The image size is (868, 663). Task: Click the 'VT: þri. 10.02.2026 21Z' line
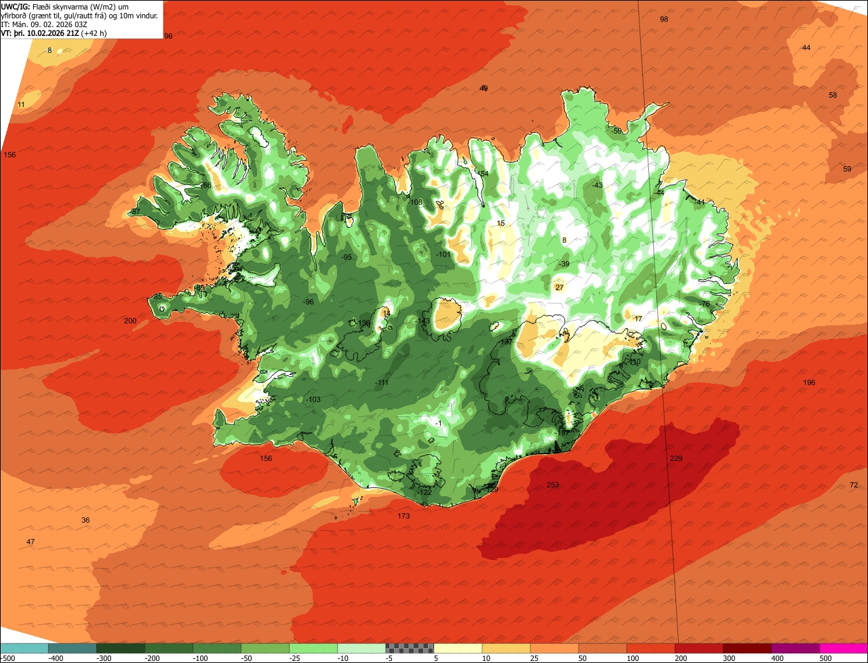54,33
